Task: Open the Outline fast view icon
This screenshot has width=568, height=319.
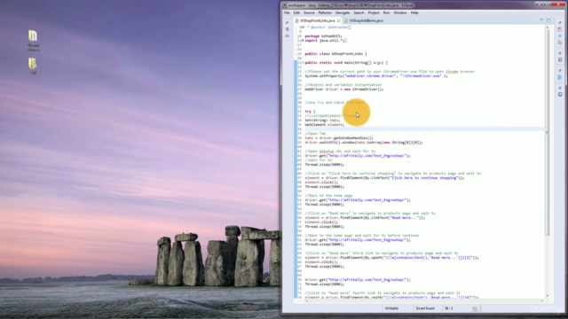Action: (x=560, y=59)
